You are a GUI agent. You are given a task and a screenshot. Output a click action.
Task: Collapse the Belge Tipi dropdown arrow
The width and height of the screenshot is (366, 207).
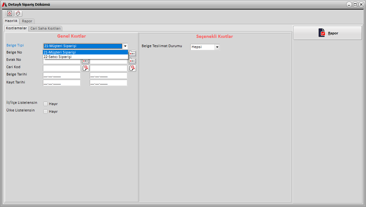[125, 46]
